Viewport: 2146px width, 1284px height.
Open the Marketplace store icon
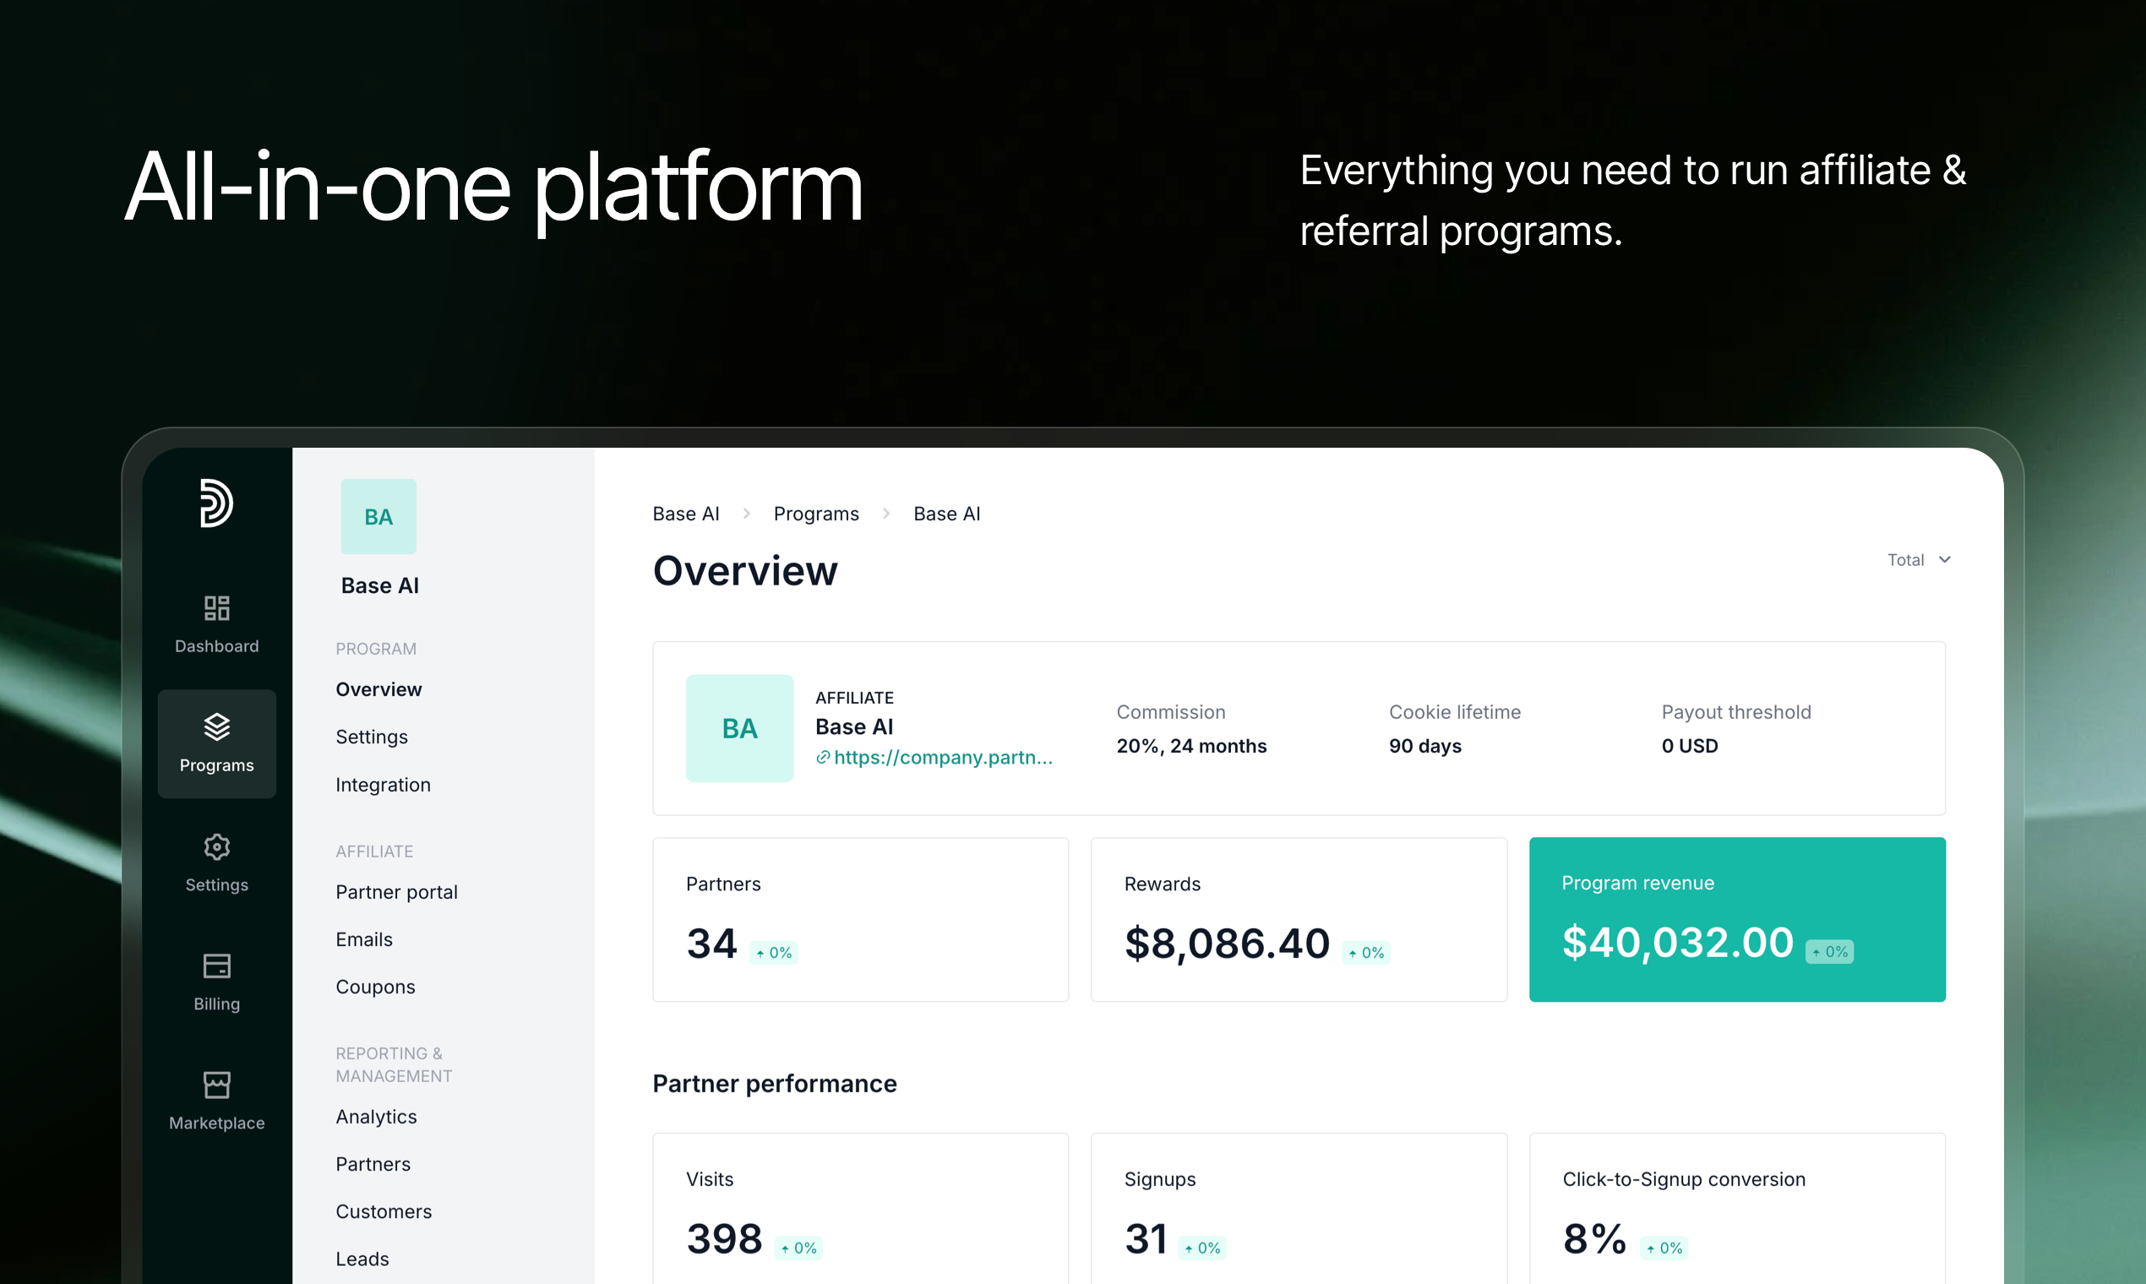[x=216, y=1085]
